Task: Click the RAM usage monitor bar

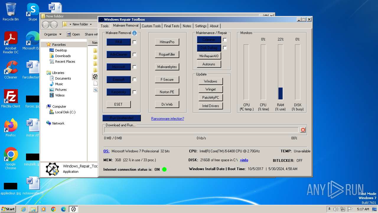Action: click(x=281, y=72)
